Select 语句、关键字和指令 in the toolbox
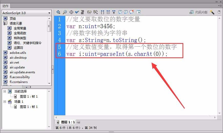The width and height of the screenshot is (223, 133). (x=28, y=43)
